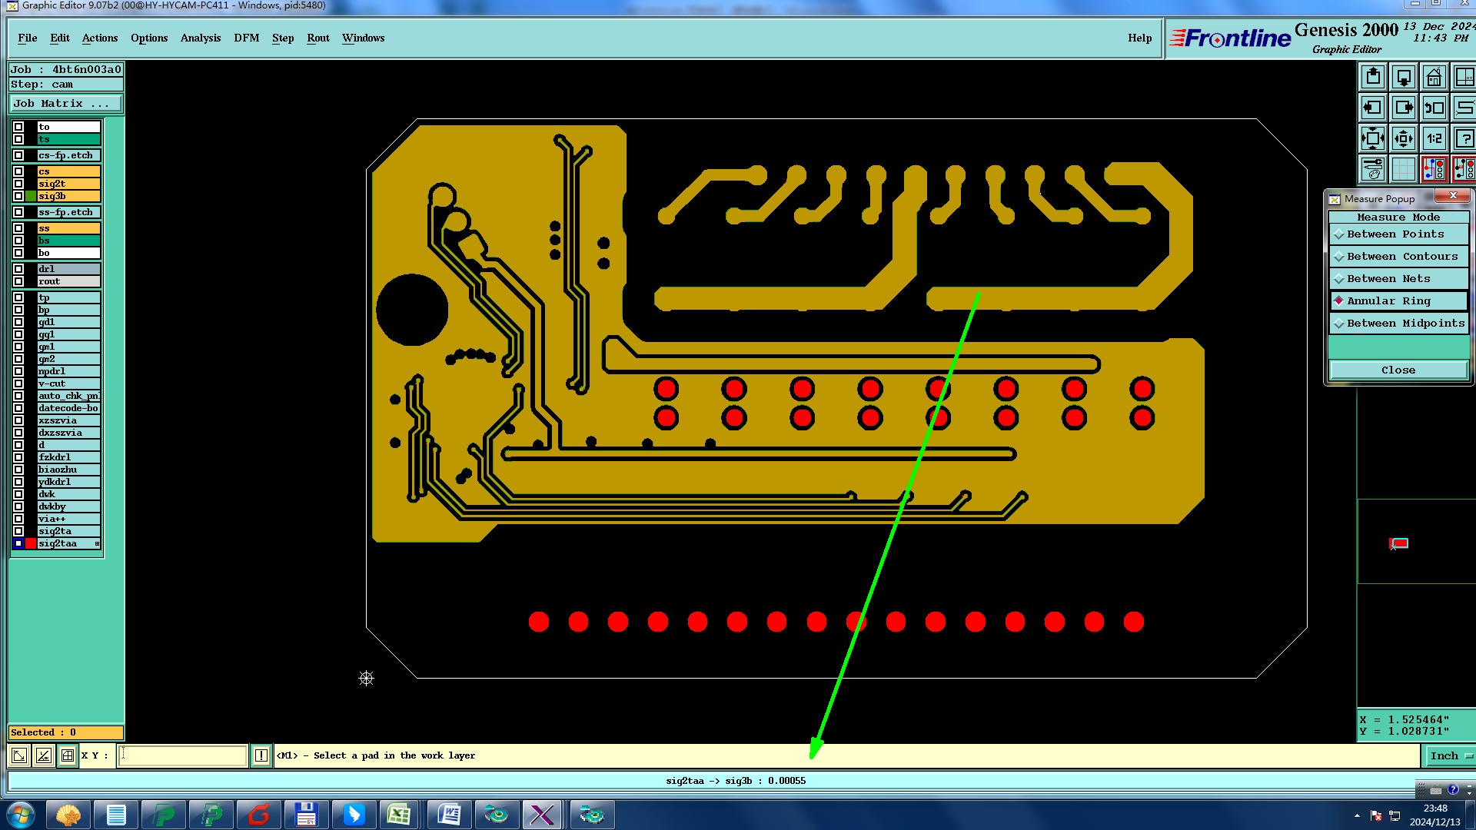Open the Rout menu

318,38
